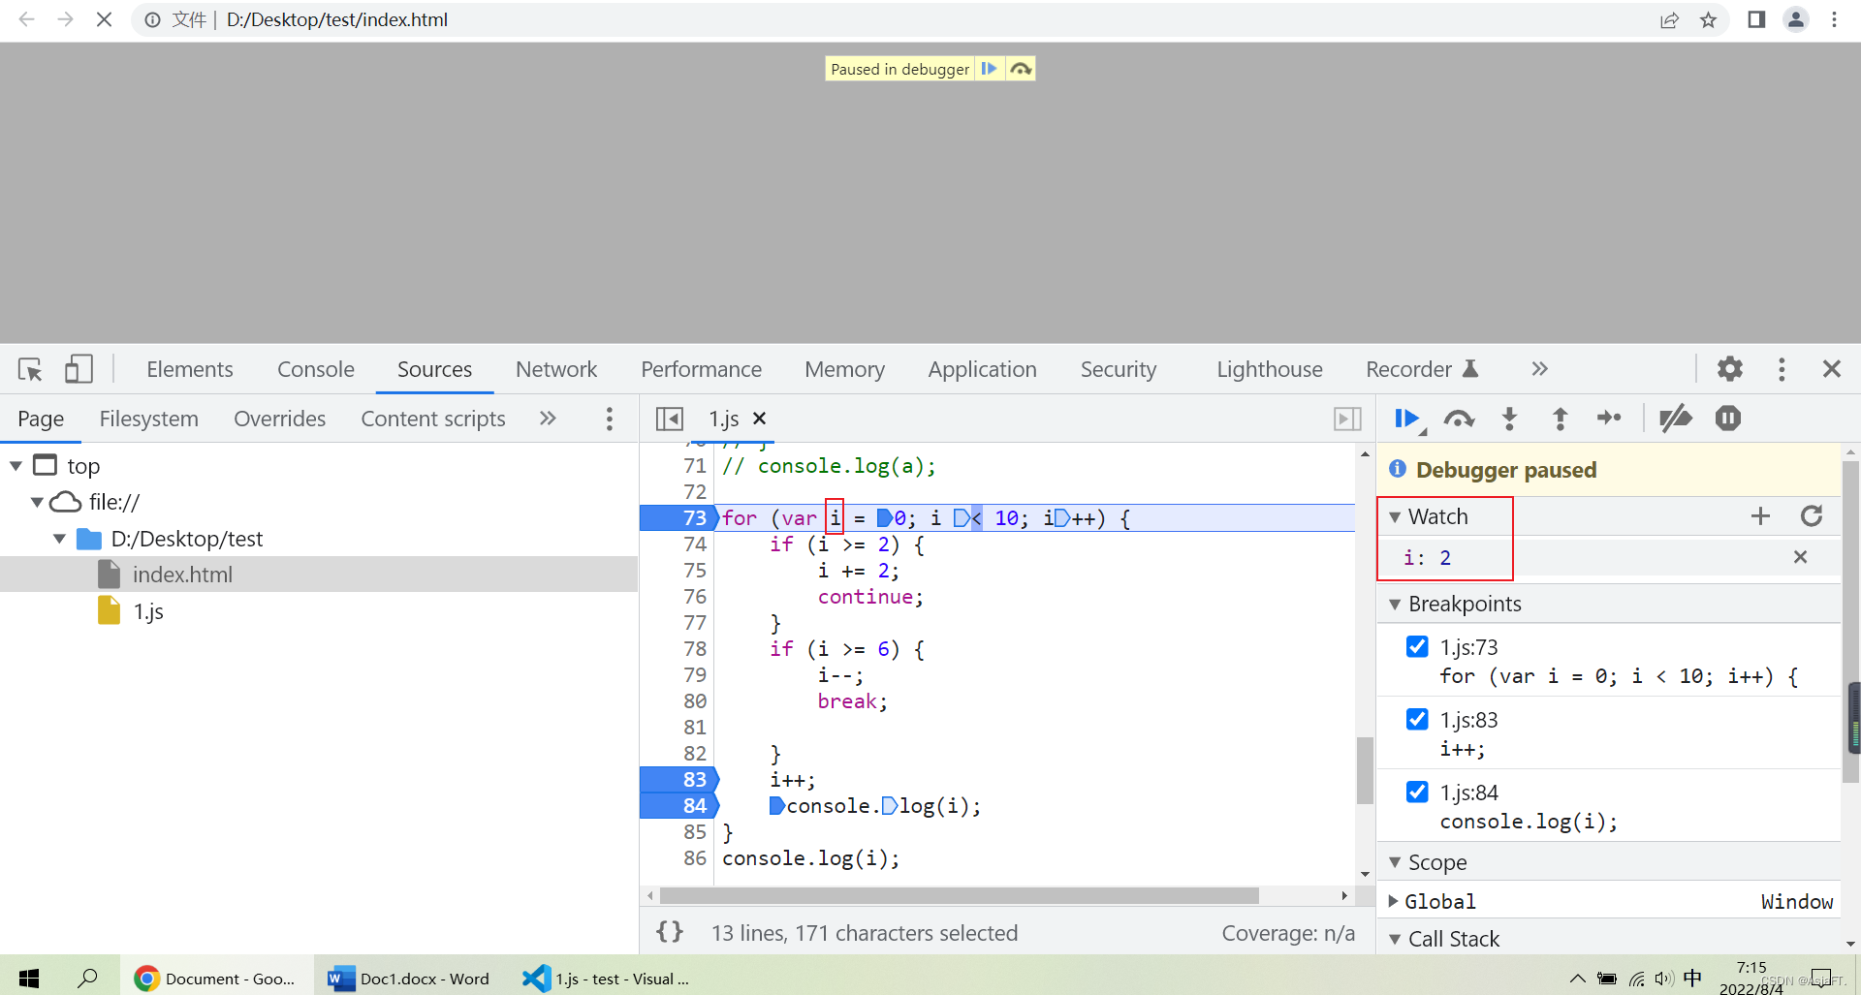
Task: Collapse the file:// tree node
Action: click(x=37, y=502)
